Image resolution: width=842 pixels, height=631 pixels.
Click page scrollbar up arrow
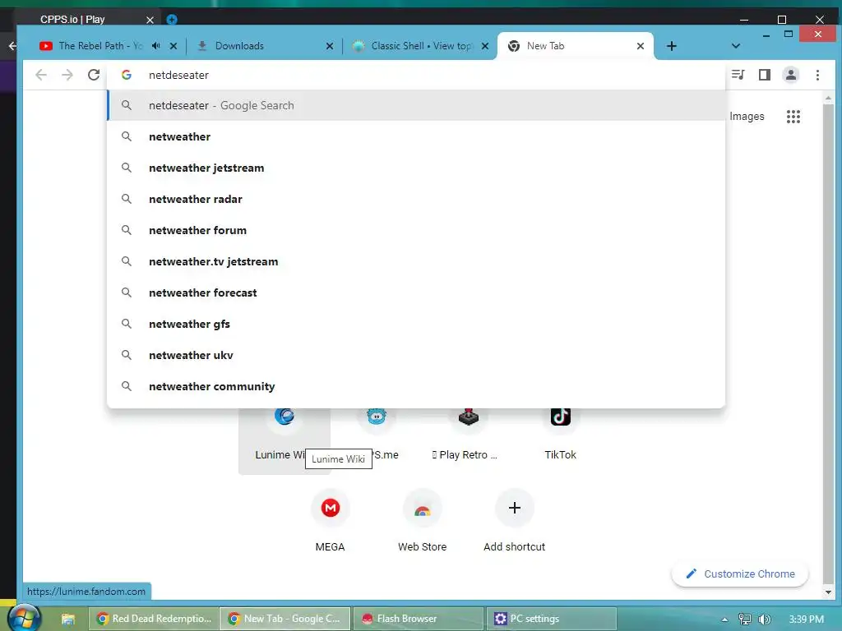(x=828, y=99)
